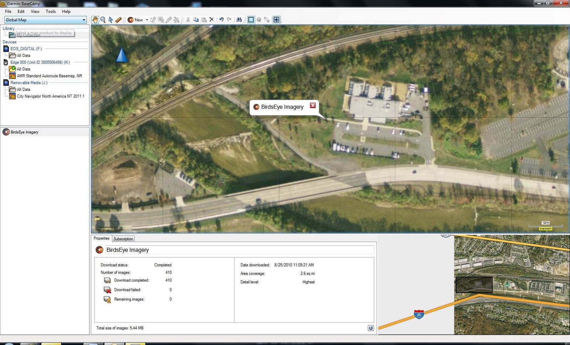This screenshot has height=345, width=570.
Task: Close the BirdsEye Imagery map popup
Action: click(x=313, y=105)
